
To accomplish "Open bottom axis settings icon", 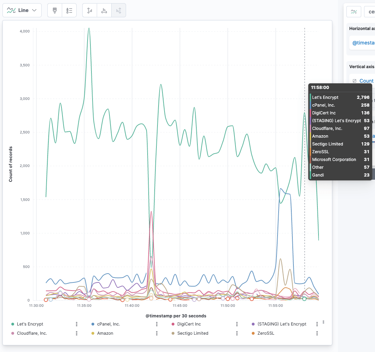I will (x=104, y=11).
